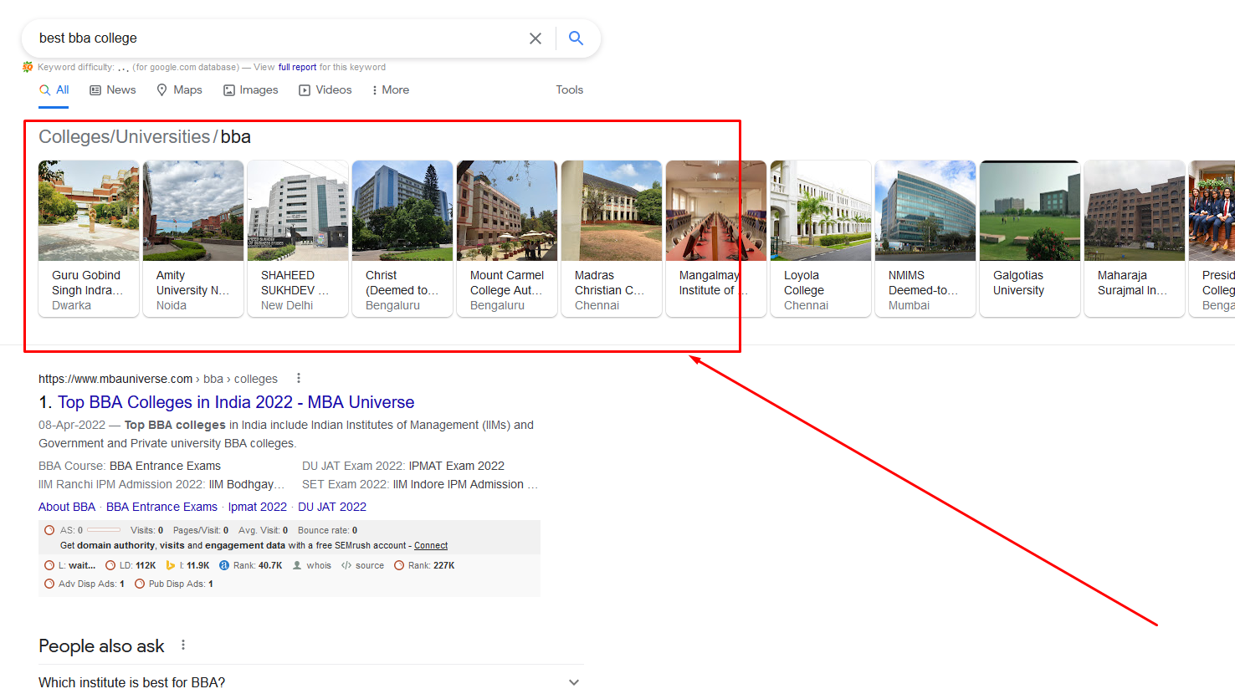Open the full report keyword link
The width and height of the screenshot is (1235, 699).
[x=297, y=67]
